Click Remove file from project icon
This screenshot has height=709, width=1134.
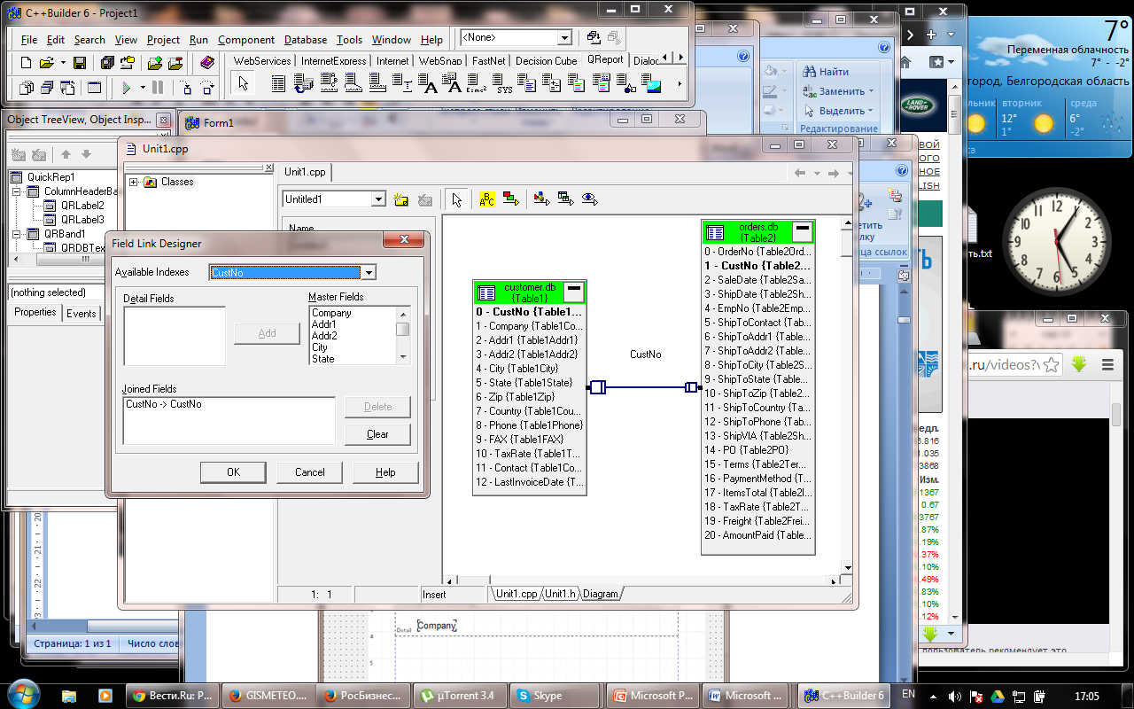point(175,63)
